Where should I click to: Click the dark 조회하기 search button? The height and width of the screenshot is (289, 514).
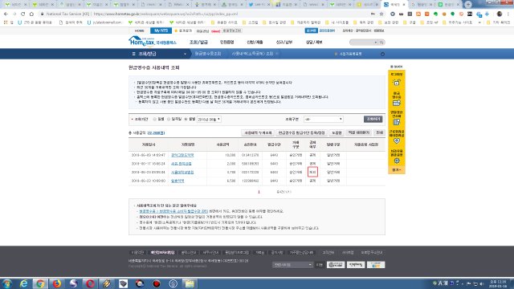(x=373, y=120)
